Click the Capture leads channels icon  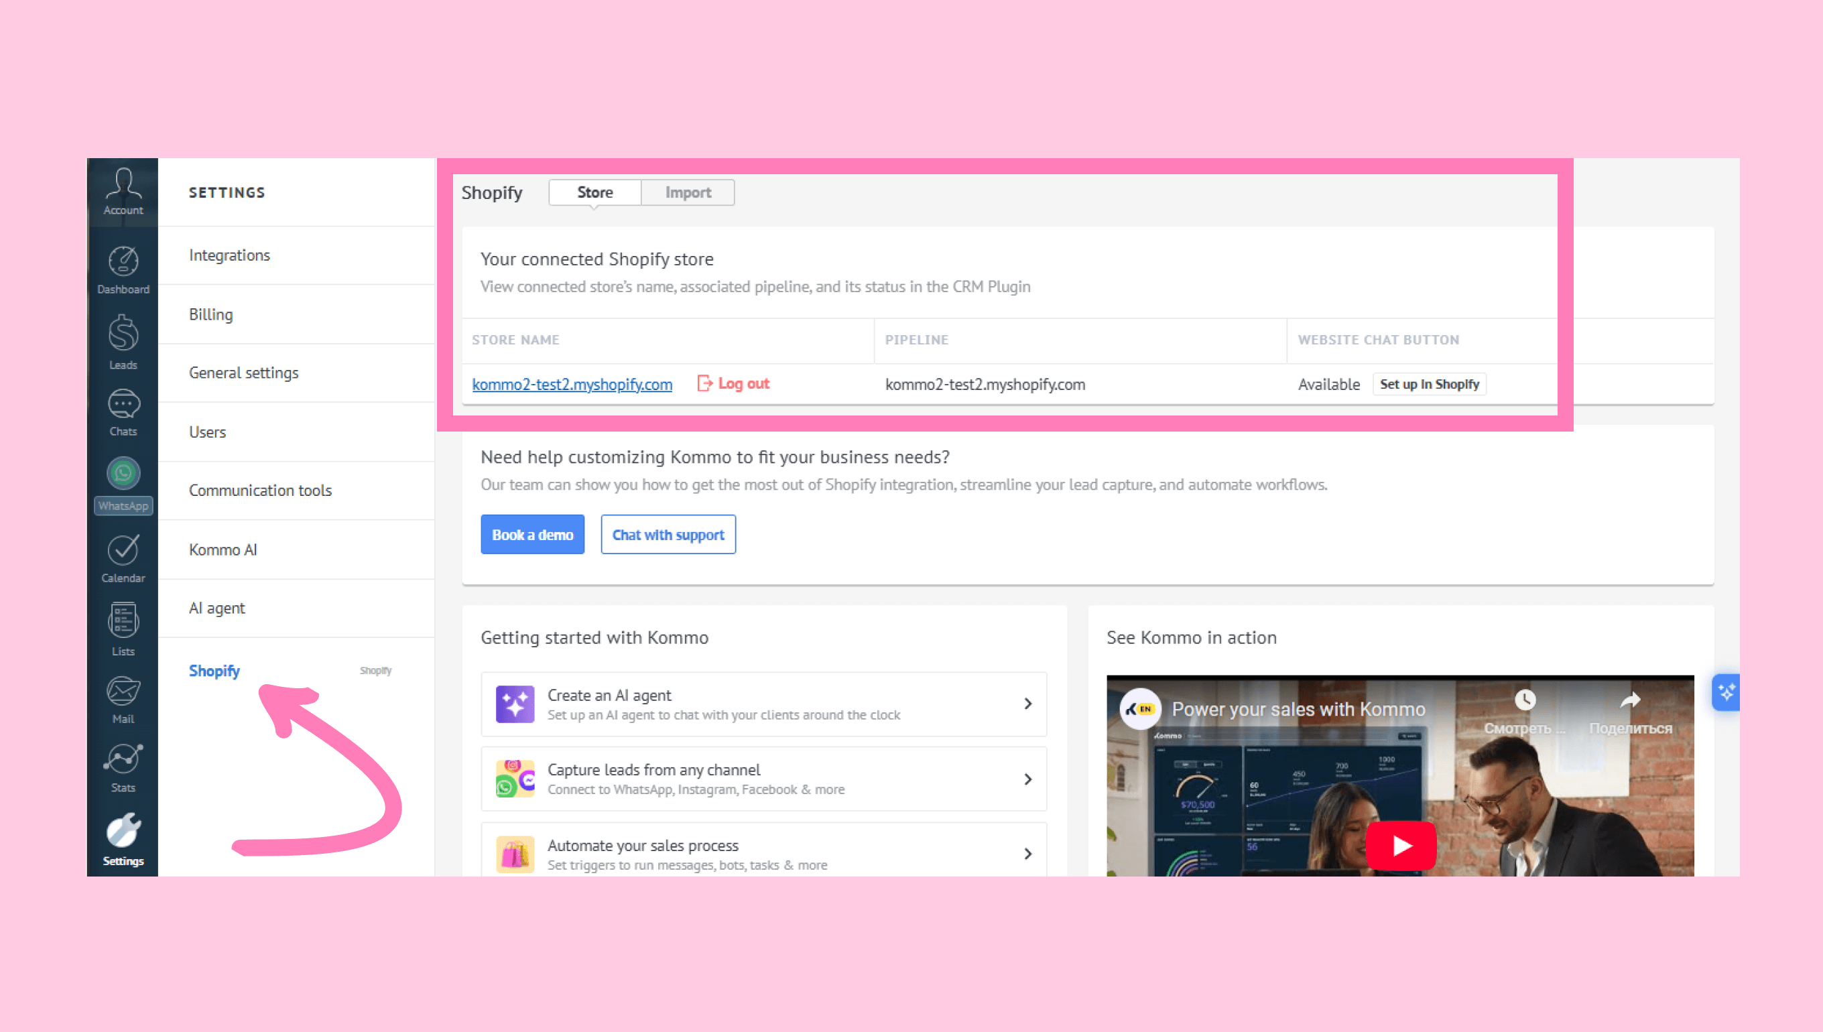[x=515, y=779]
